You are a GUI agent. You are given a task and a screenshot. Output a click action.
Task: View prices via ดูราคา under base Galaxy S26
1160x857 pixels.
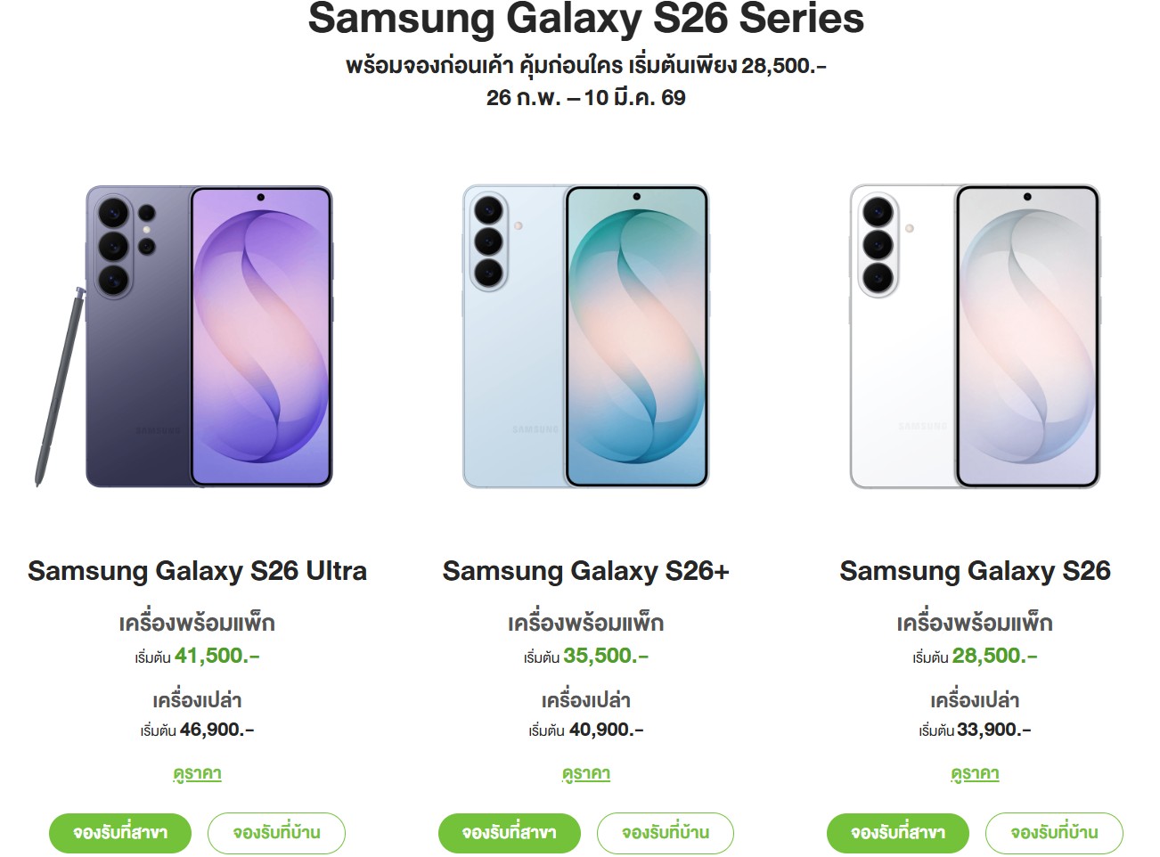point(975,773)
